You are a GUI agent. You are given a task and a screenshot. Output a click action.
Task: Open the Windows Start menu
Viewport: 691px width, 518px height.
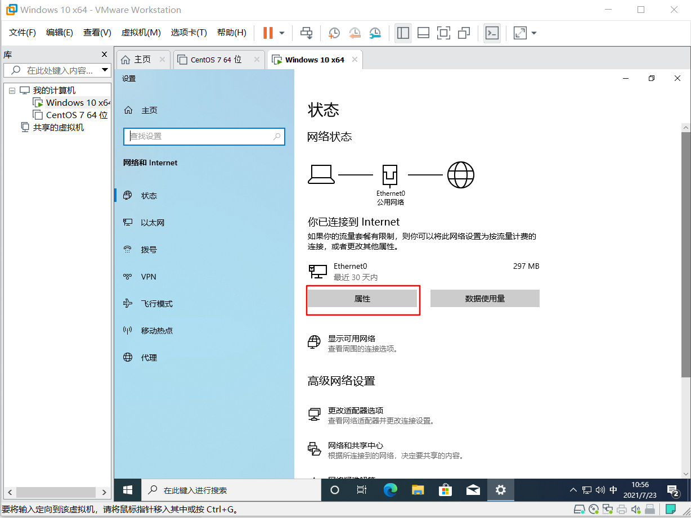128,490
